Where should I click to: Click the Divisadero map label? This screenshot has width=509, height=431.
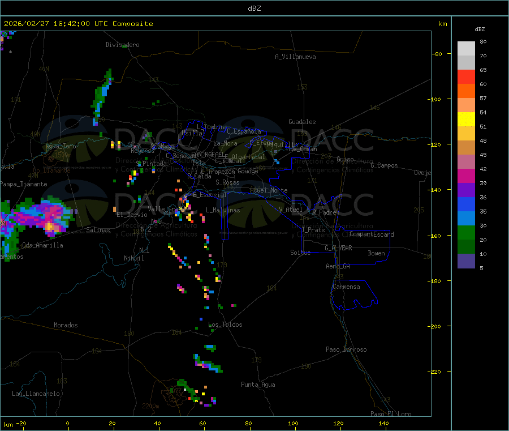pos(122,45)
